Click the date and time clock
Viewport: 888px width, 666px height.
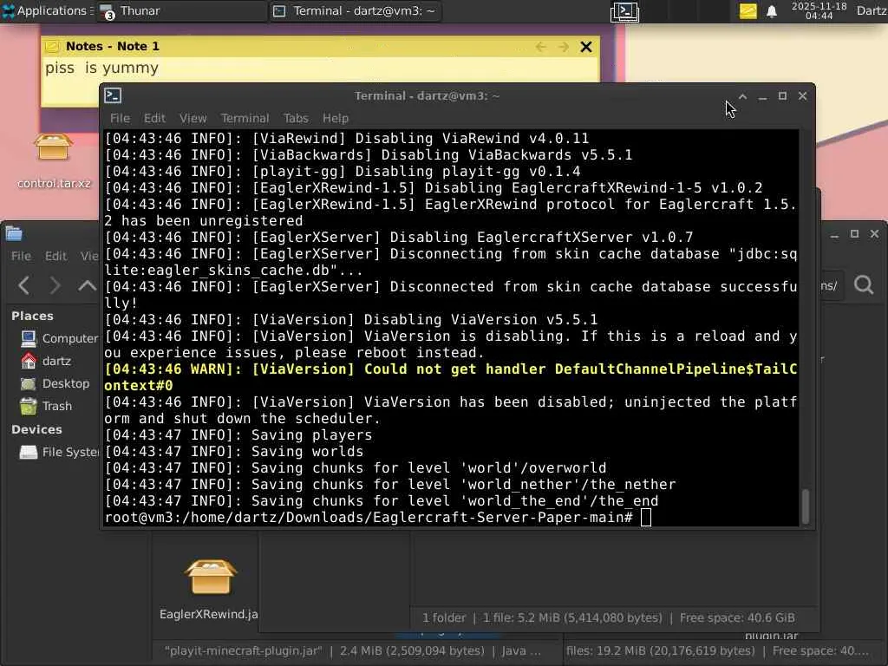(x=819, y=10)
